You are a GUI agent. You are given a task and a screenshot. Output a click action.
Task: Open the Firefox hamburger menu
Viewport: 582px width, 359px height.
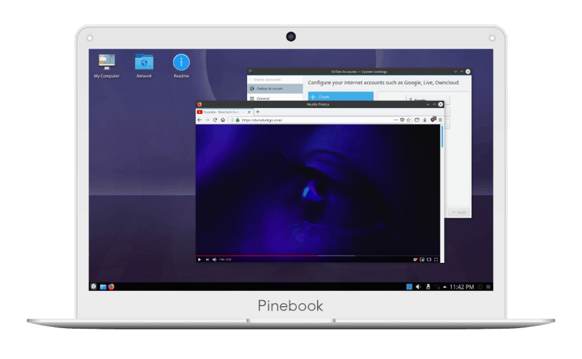[x=440, y=120]
